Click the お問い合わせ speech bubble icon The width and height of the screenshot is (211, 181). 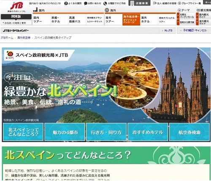click(86, 3)
